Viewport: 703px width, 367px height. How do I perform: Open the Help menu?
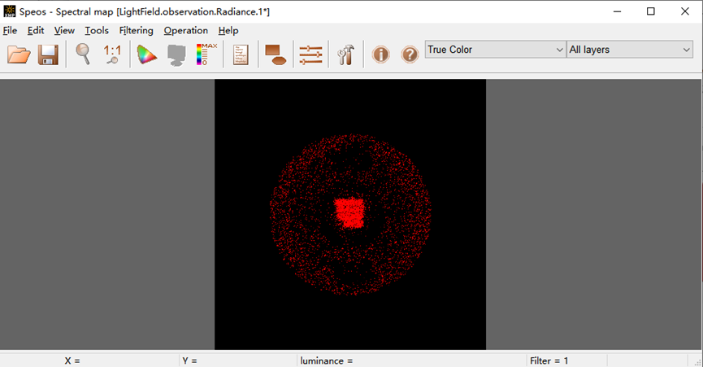(228, 30)
